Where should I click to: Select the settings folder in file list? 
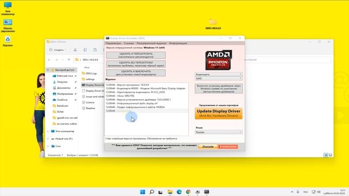pyautogui.click(x=88, y=79)
